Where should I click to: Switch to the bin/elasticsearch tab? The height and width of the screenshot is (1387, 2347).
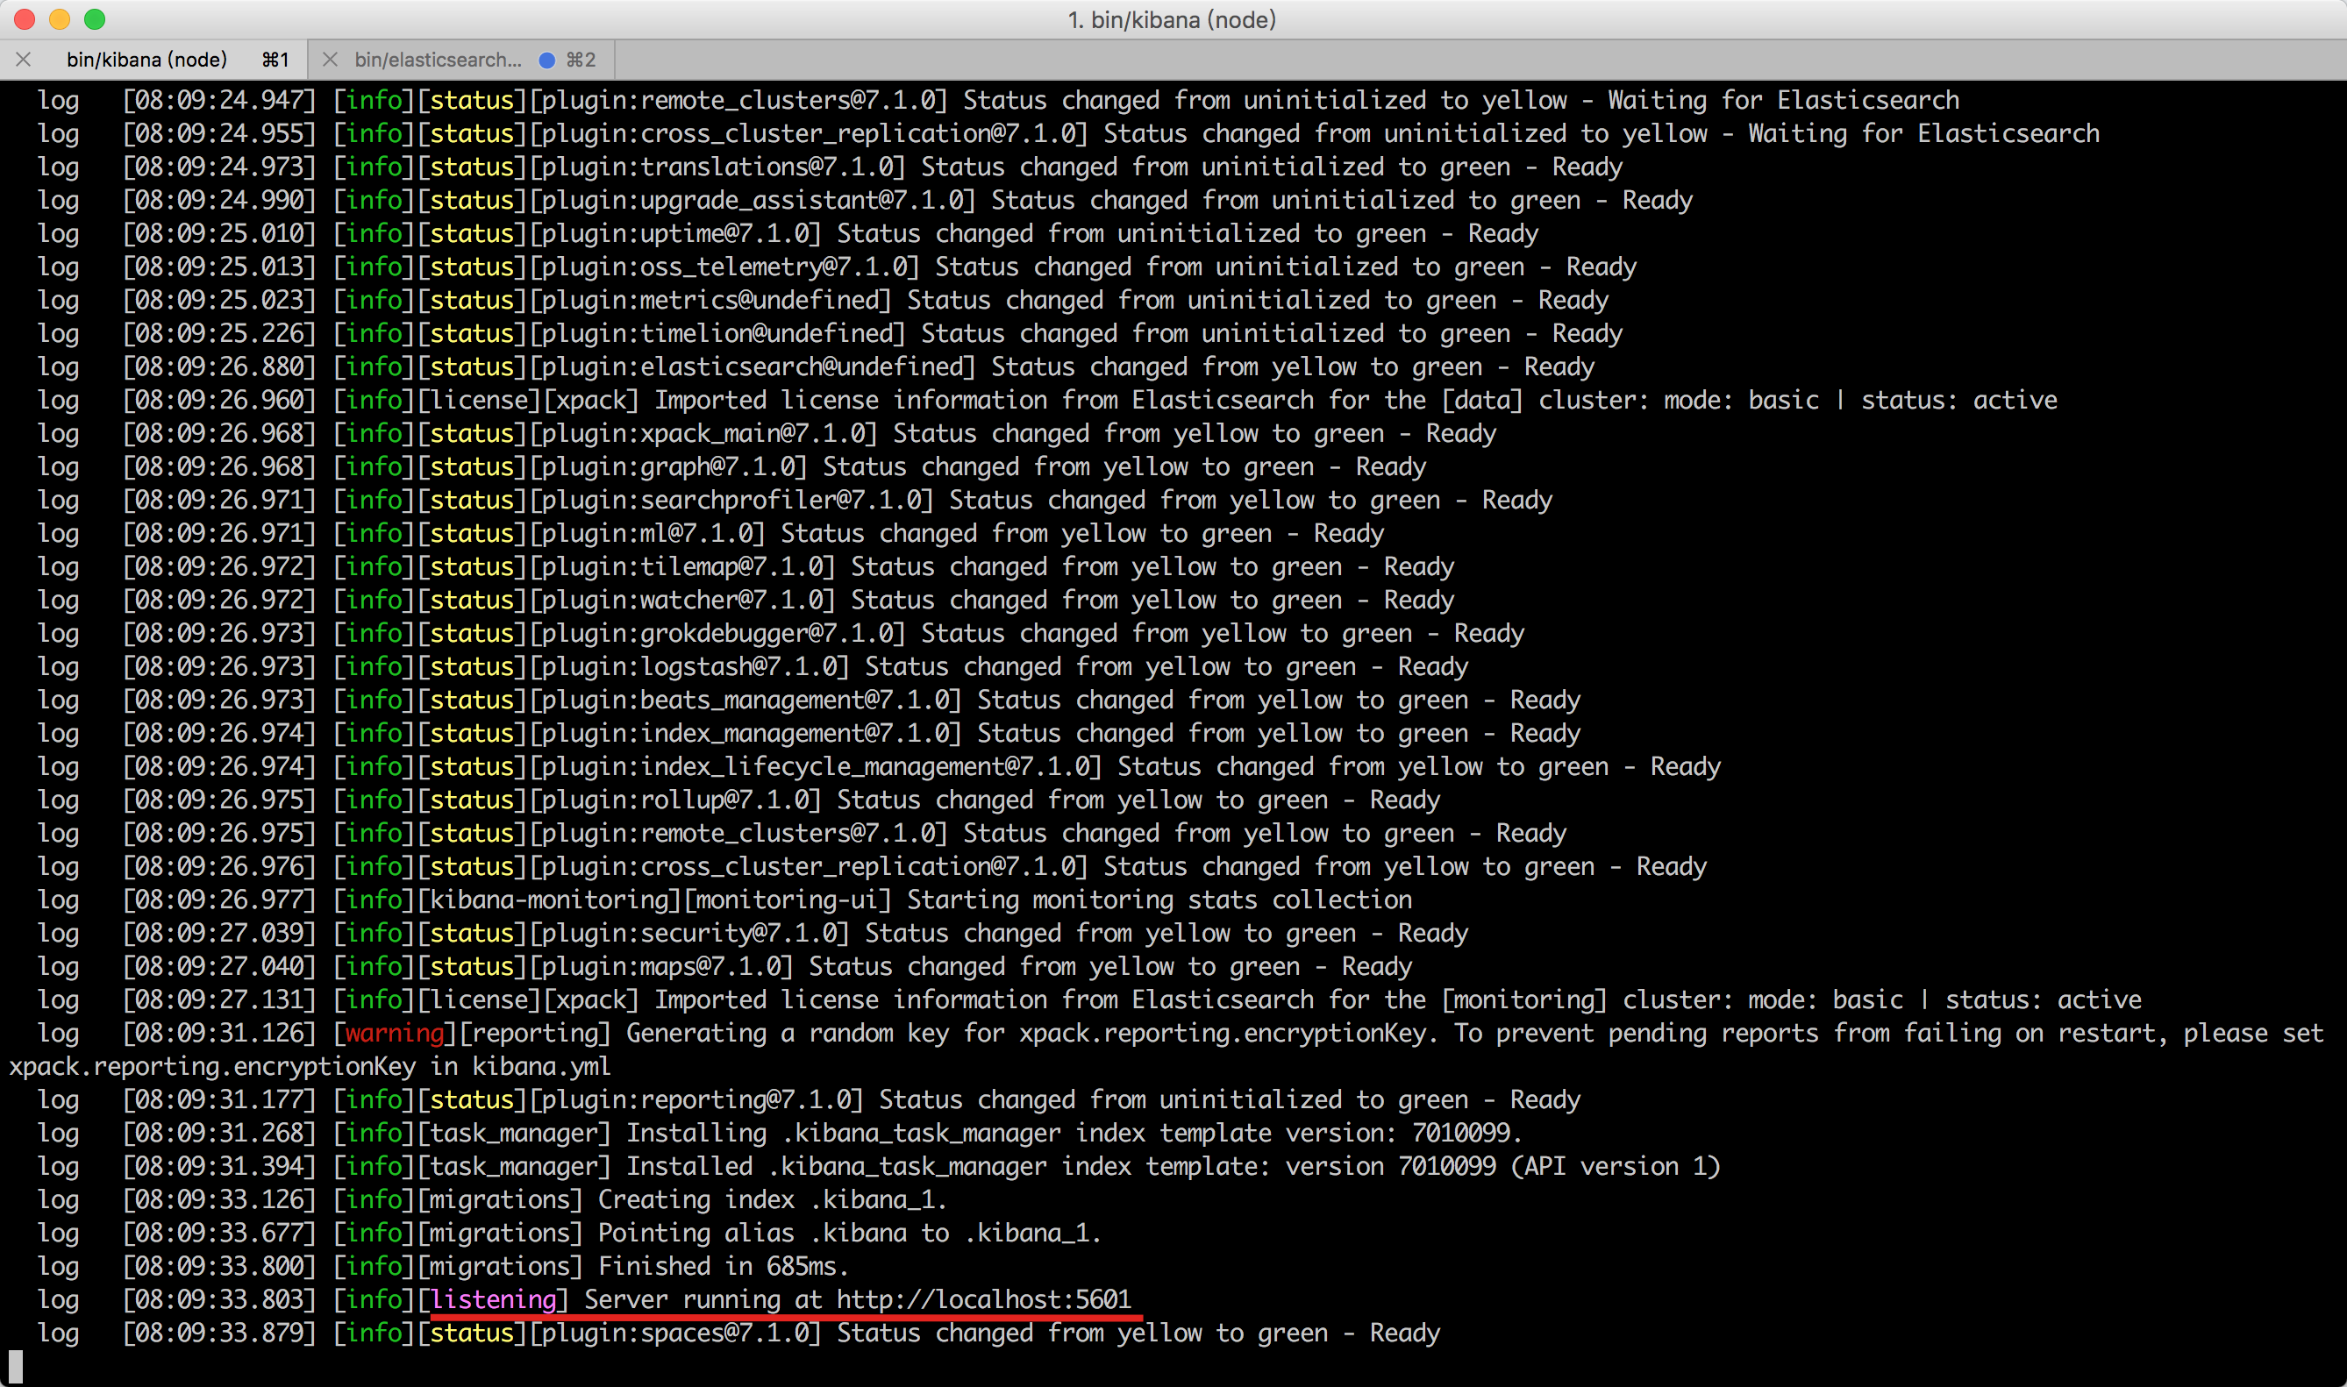click(x=438, y=60)
